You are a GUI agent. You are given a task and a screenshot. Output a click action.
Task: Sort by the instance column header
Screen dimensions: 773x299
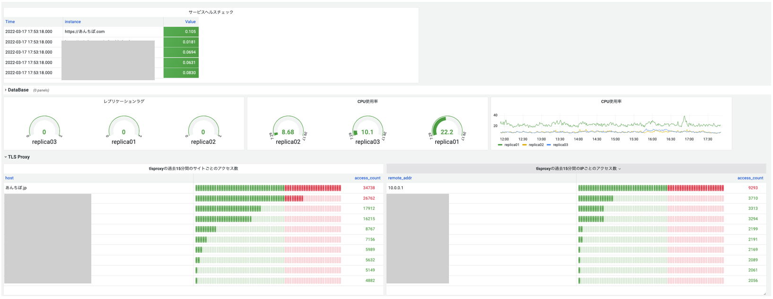coord(73,22)
